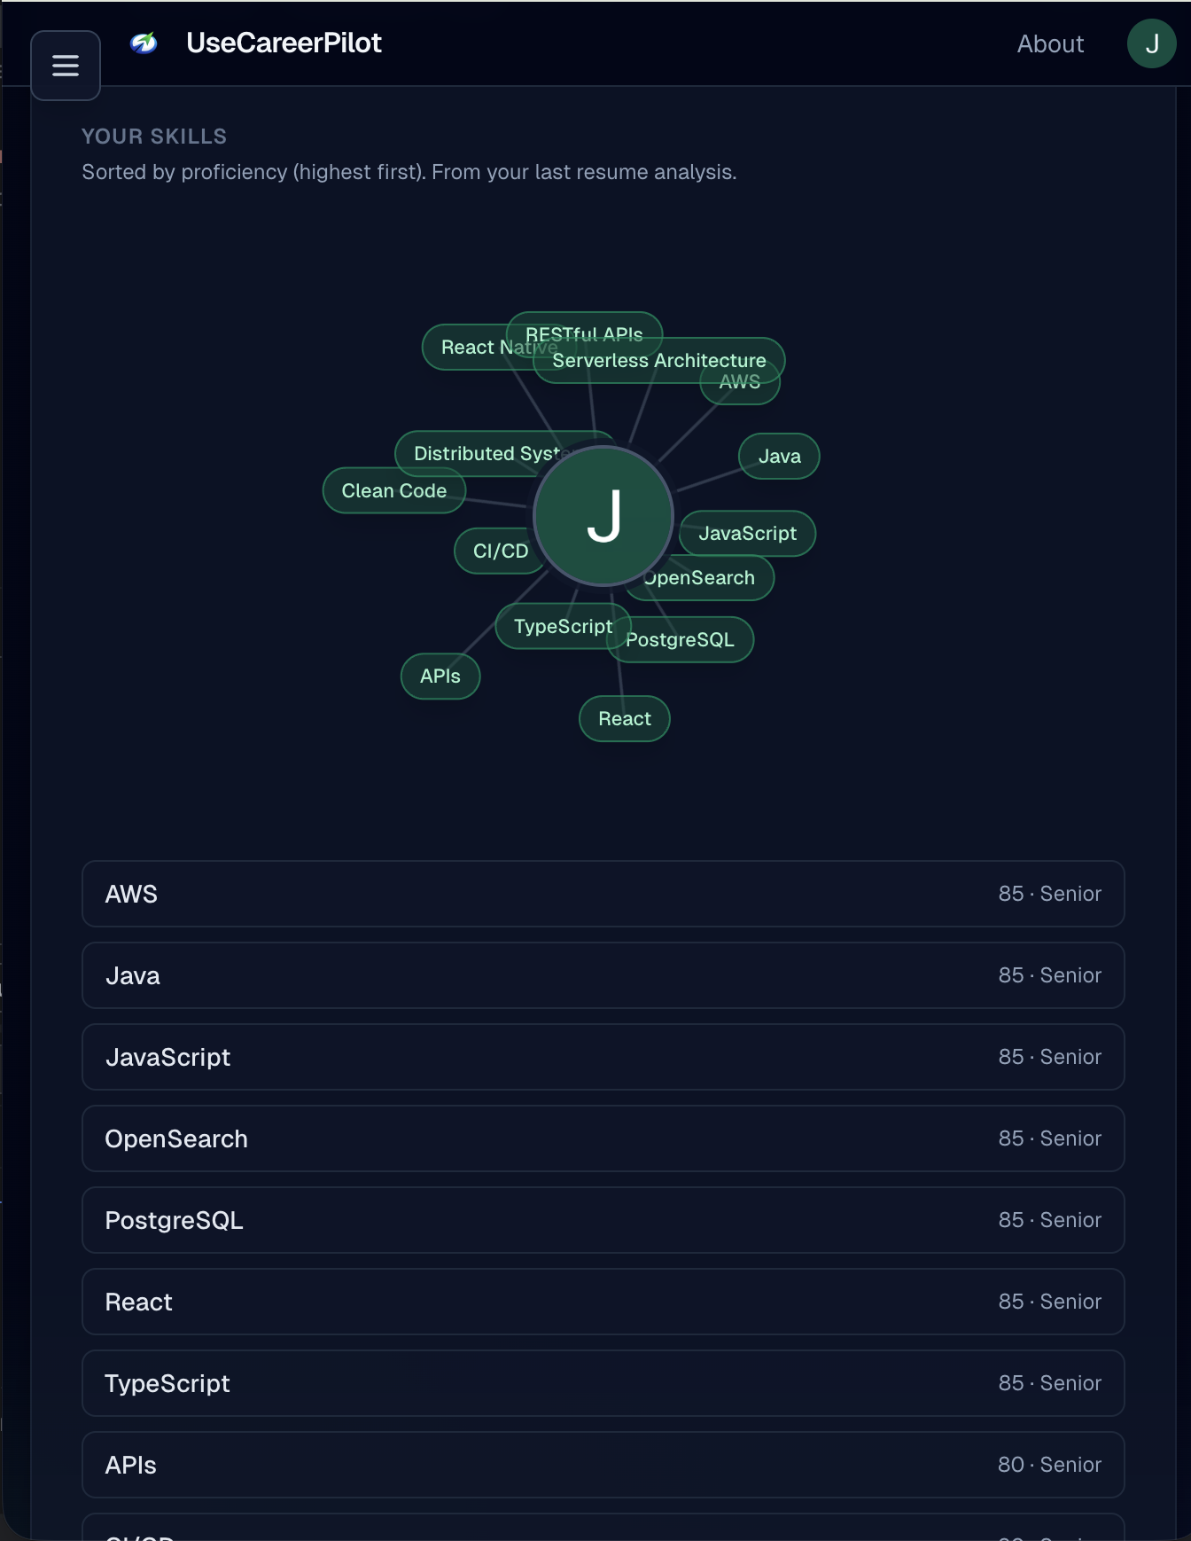Click the YOUR SKILLS section heading
Image resolution: width=1191 pixels, height=1541 pixels.
click(154, 136)
